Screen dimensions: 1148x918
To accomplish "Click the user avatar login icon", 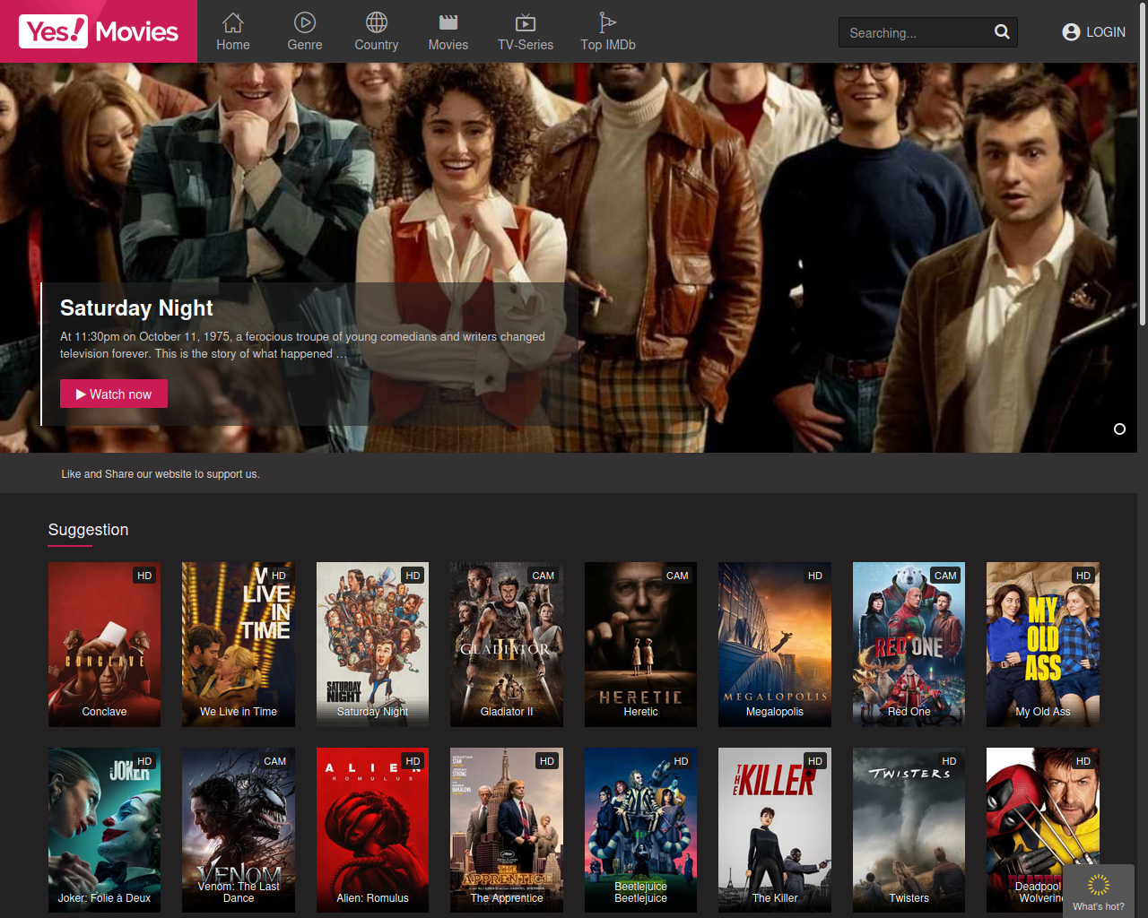I will [1071, 32].
